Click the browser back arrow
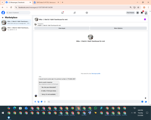This screenshot has height=120, width=151. pos(3,7)
